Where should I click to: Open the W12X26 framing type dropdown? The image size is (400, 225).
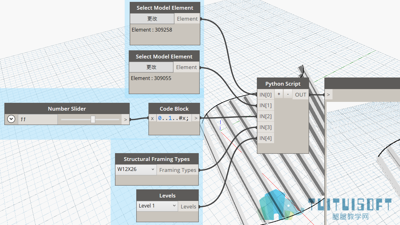(136, 170)
